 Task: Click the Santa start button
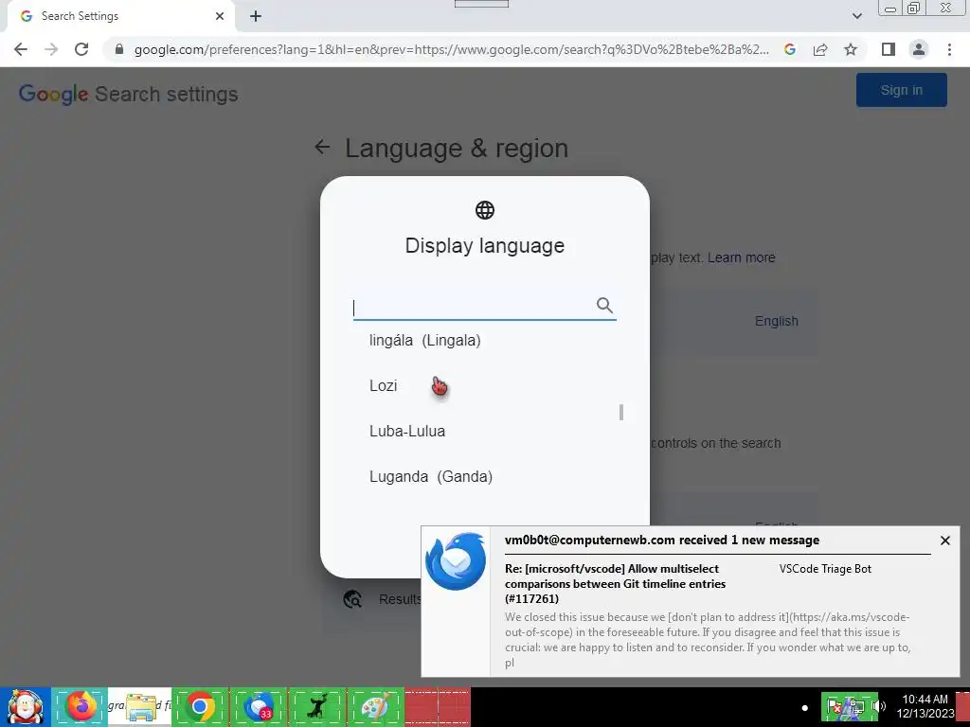25,707
